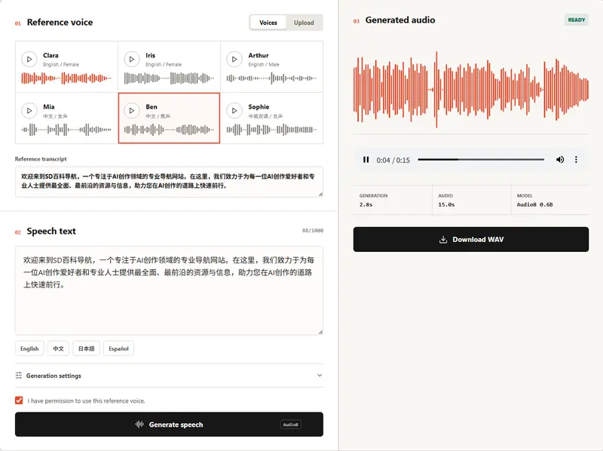
Task: Switch to the Upload tab
Action: pyautogui.click(x=304, y=23)
